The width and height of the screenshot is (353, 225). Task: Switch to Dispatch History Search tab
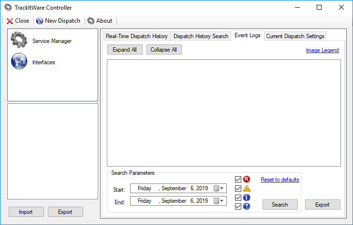click(201, 36)
